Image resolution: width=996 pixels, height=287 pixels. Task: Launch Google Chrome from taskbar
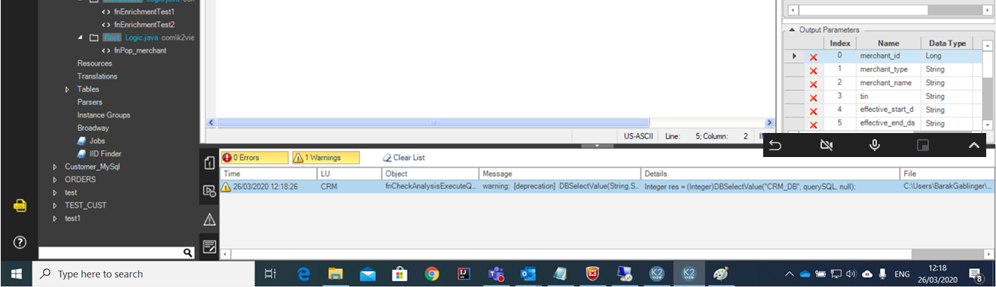coord(432,274)
